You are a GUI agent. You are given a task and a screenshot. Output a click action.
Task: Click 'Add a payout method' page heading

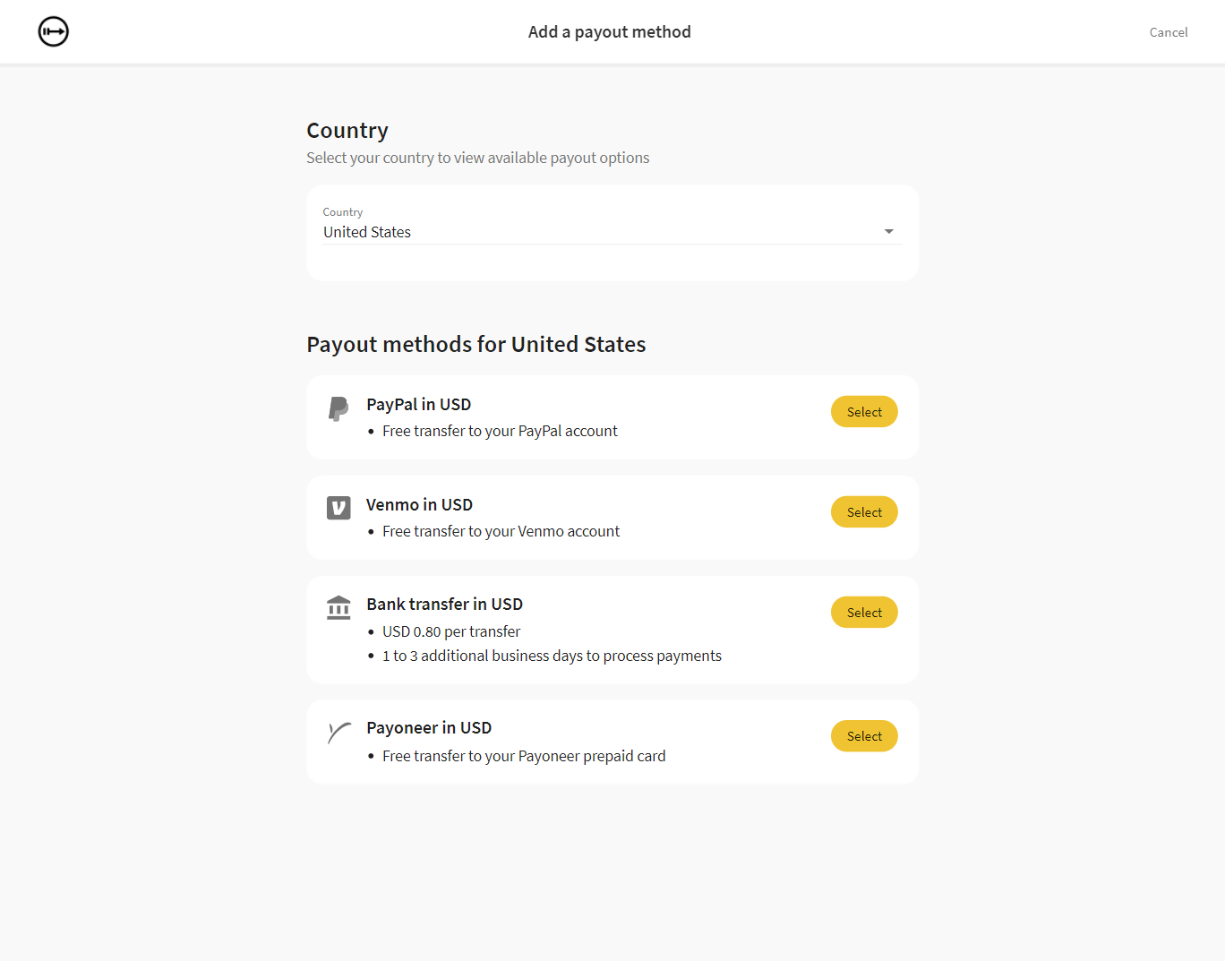(609, 32)
